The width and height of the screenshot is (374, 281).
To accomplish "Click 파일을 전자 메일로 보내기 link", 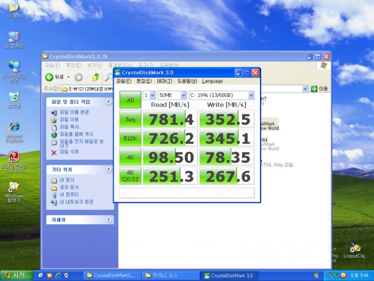I will click(x=82, y=143).
